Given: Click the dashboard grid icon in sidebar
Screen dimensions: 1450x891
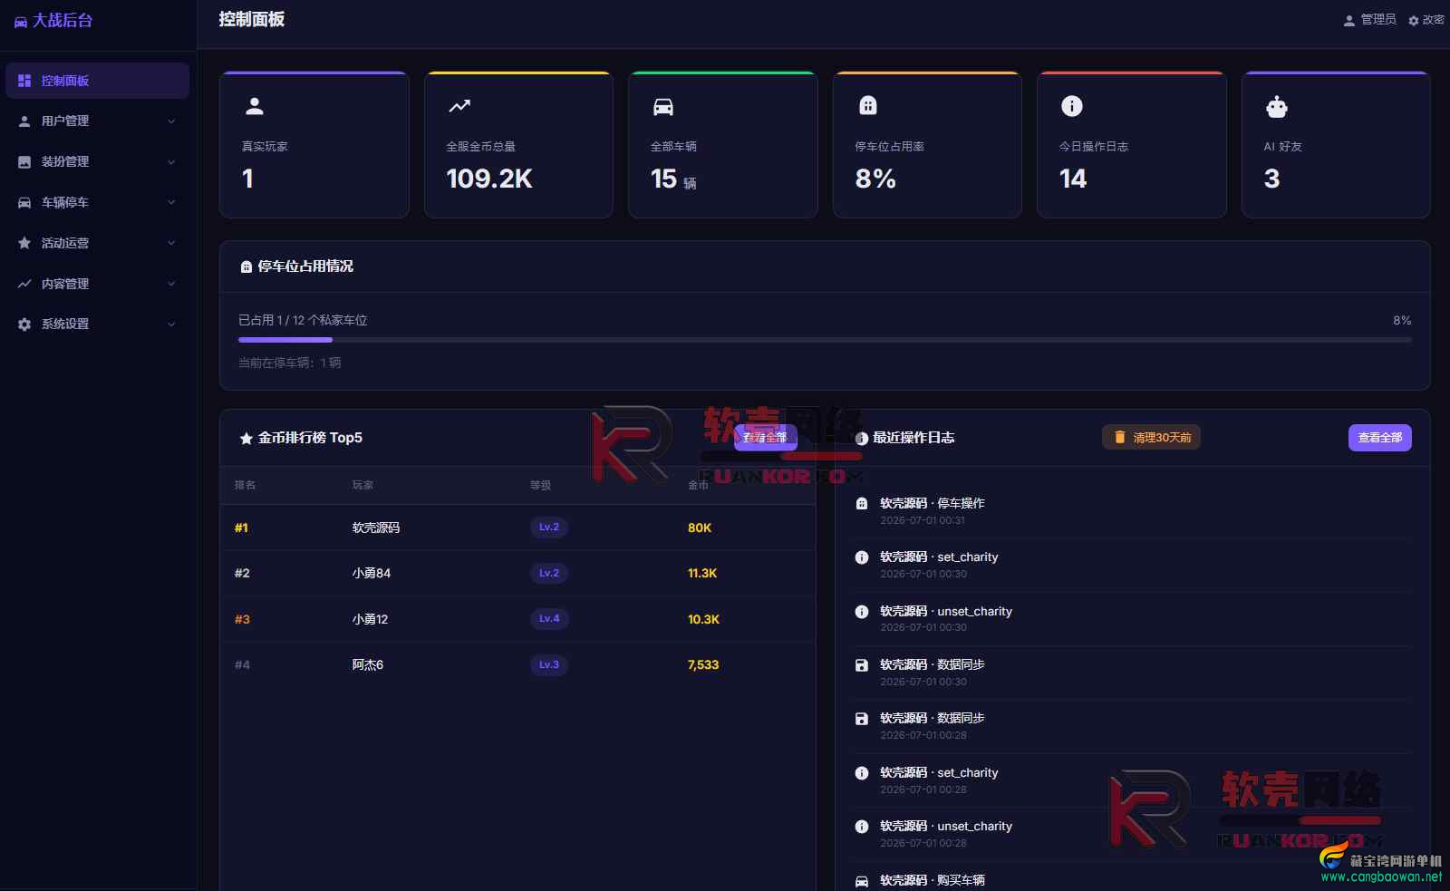Looking at the screenshot, I should [x=24, y=81].
